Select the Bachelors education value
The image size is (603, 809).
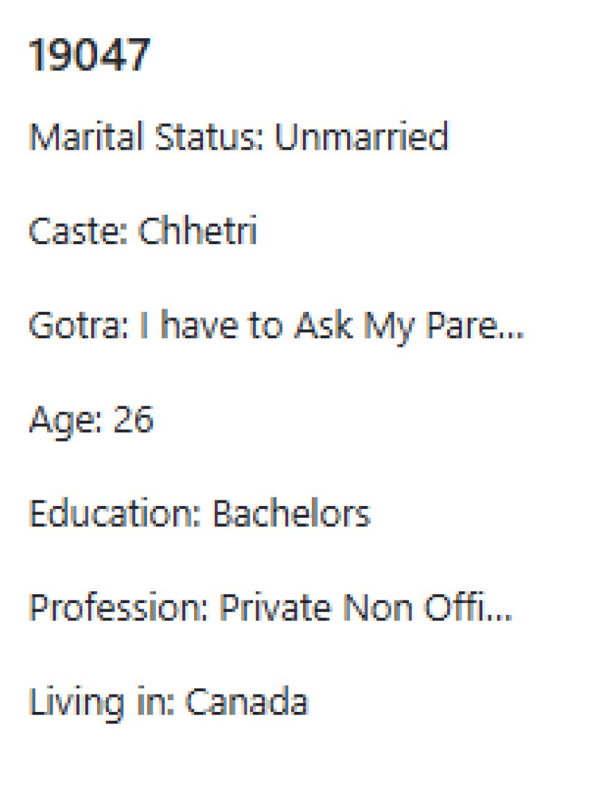click(x=291, y=514)
